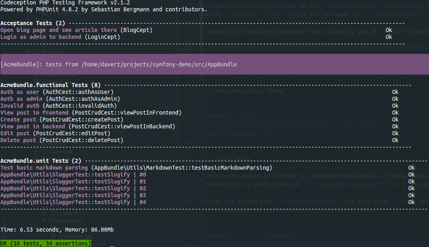The height and width of the screenshot is (247, 429).
Task: Click 'View post in frontend' test line
Action: click(x=91, y=113)
